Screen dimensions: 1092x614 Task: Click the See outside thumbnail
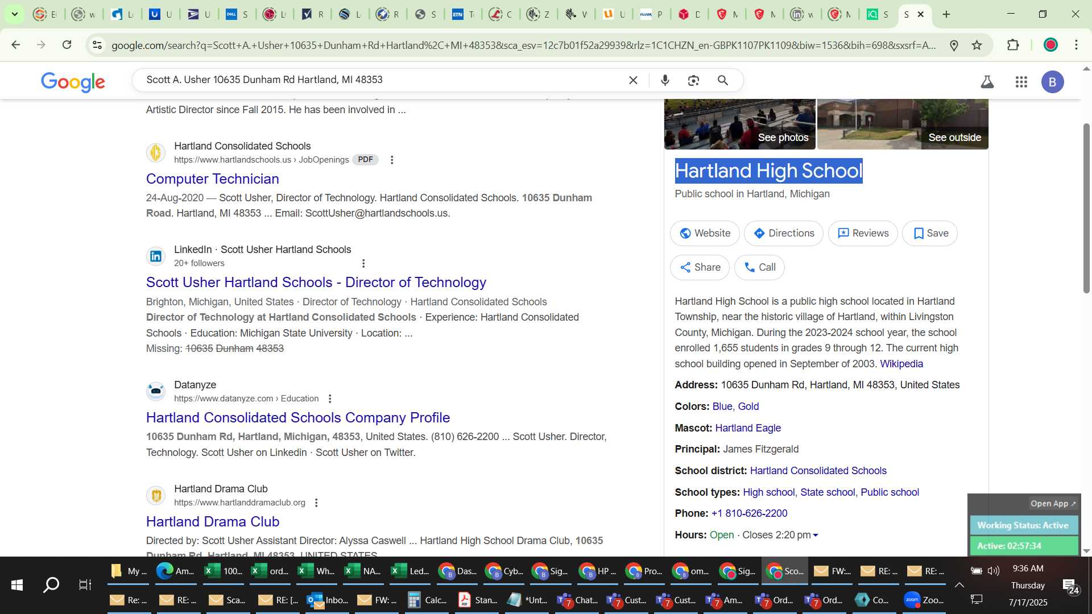click(x=903, y=124)
